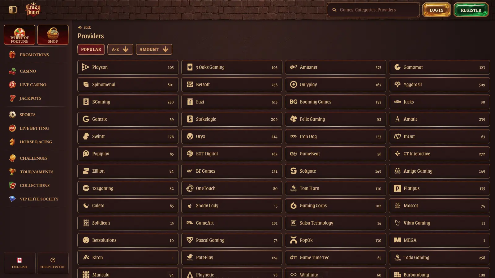Select the Horse Racing icon

point(12,142)
